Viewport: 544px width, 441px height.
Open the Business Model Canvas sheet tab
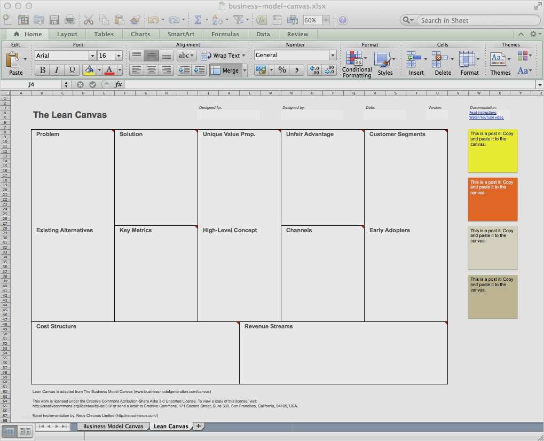click(x=113, y=426)
